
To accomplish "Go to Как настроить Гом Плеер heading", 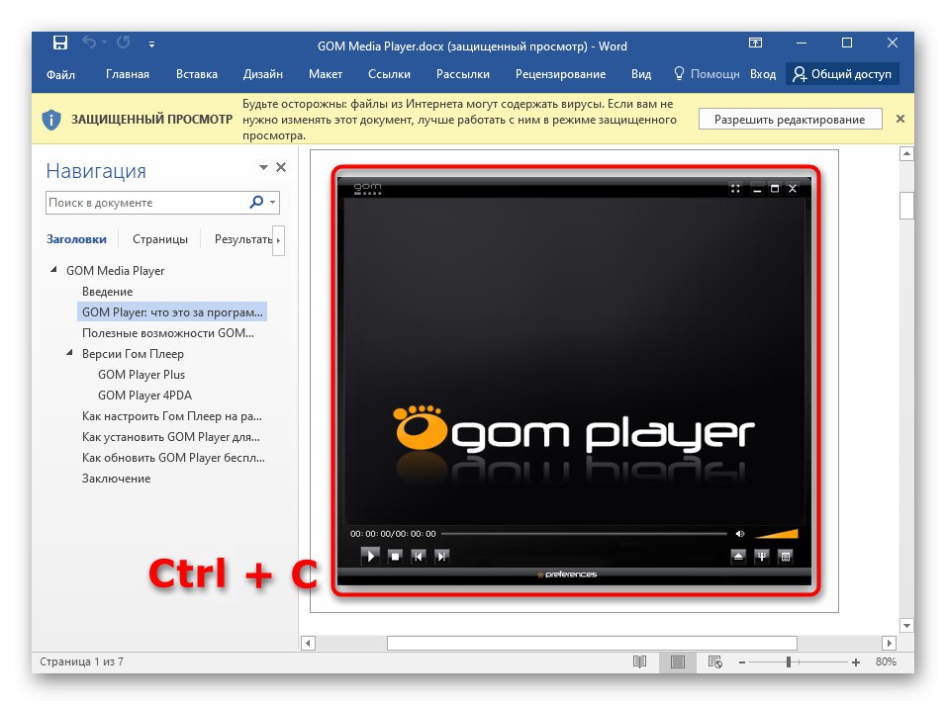I will coord(172,416).
